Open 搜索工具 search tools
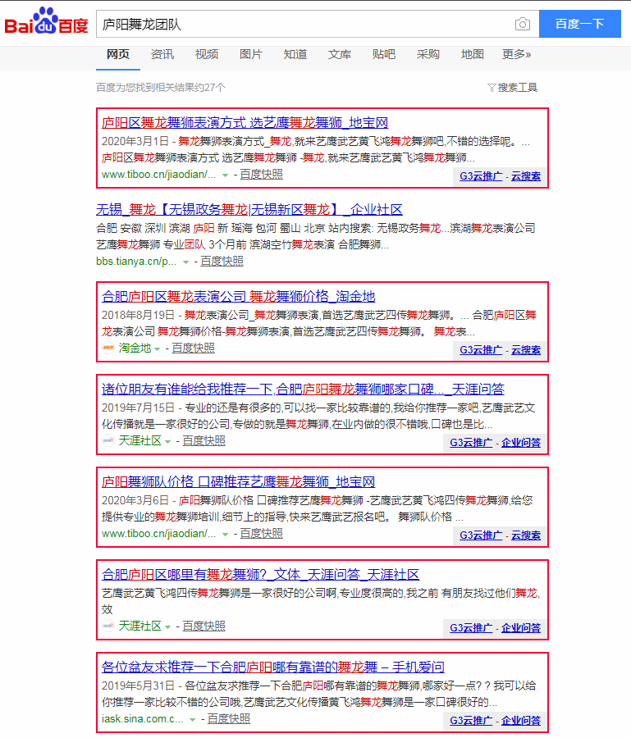The image size is (631, 738). (518, 88)
